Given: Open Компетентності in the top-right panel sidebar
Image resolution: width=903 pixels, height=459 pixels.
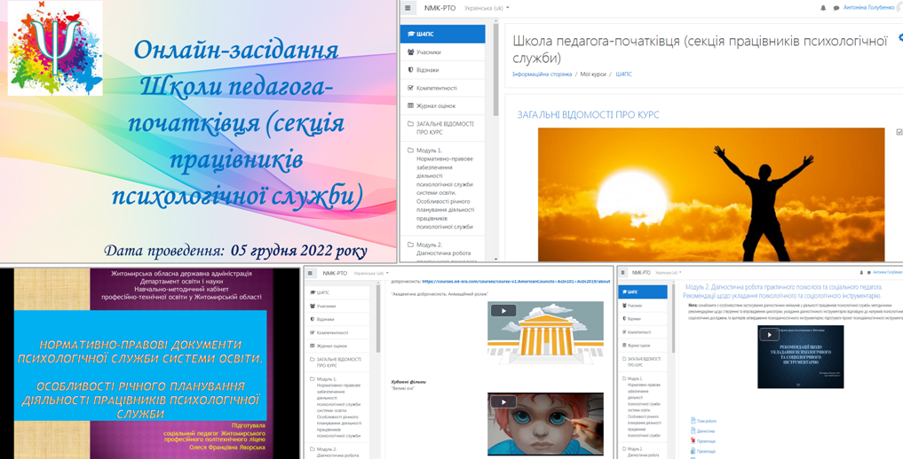Looking at the screenshot, I should (436, 88).
